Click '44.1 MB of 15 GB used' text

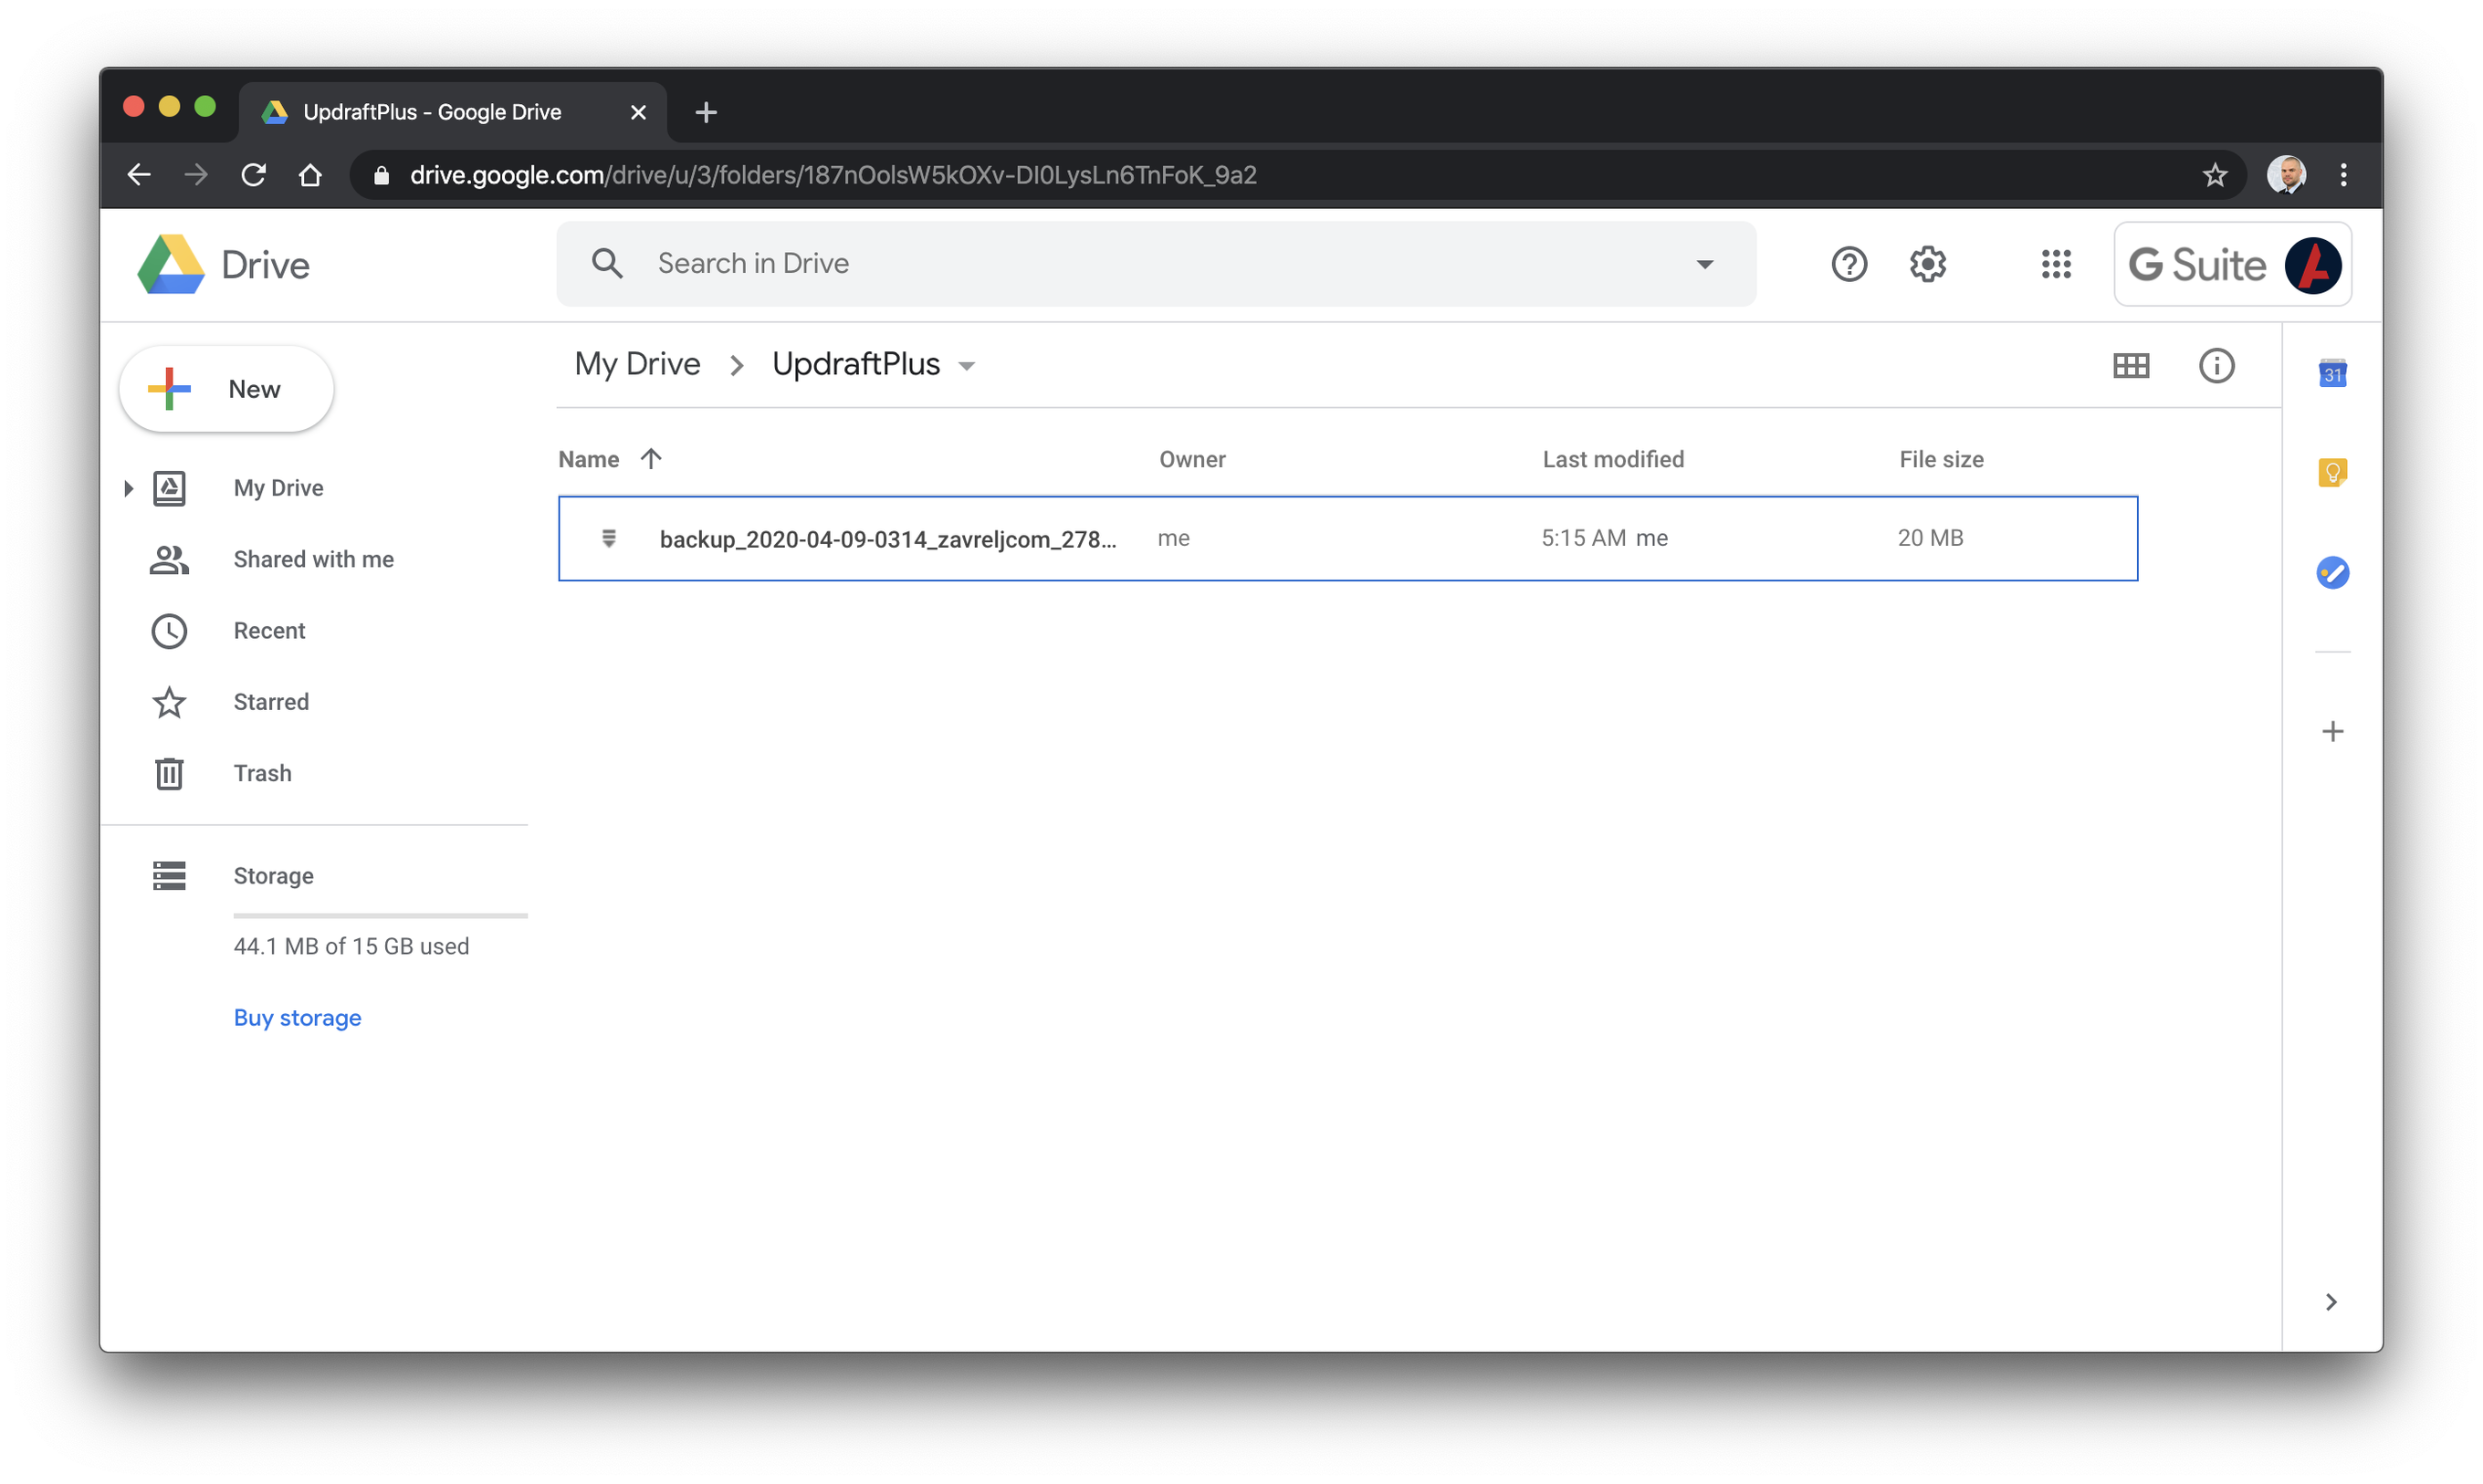(351, 946)
